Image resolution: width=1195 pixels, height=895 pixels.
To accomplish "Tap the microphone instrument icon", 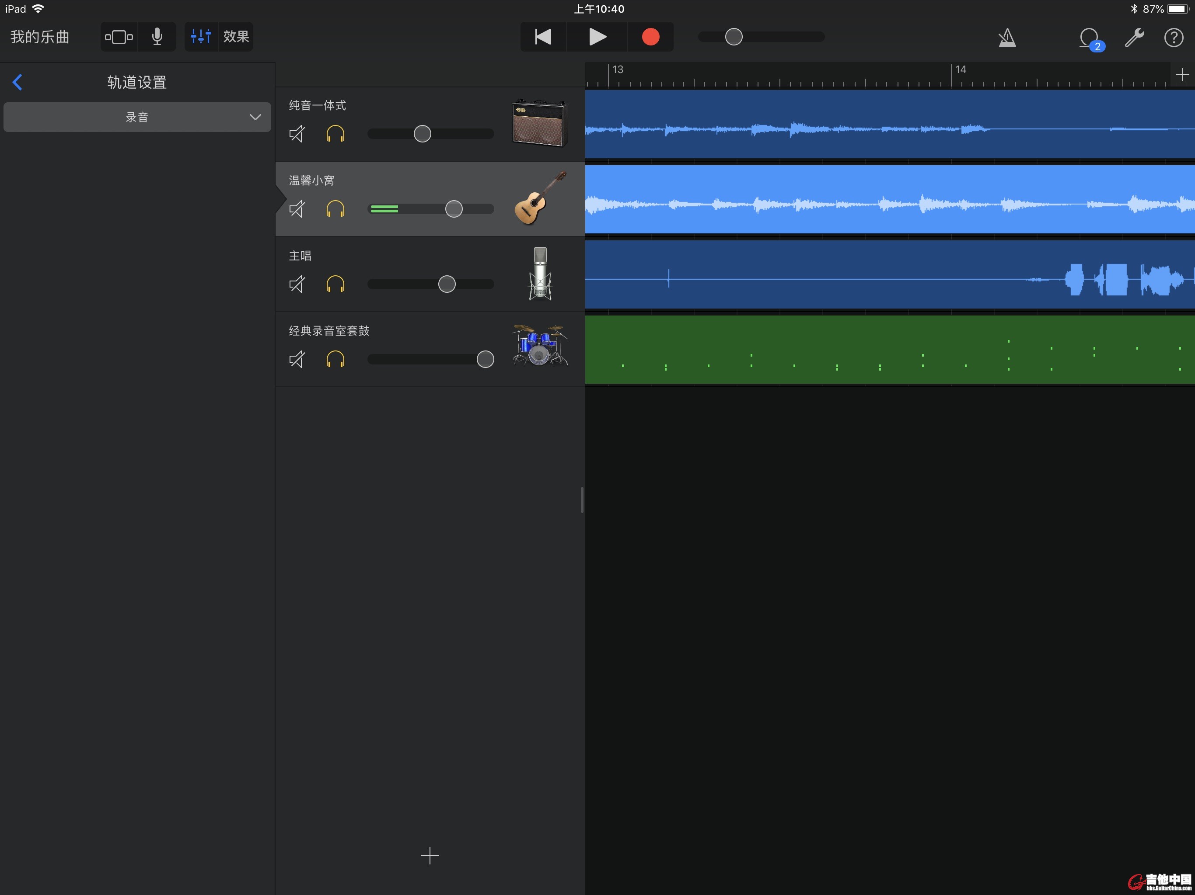I will (157, 37).
